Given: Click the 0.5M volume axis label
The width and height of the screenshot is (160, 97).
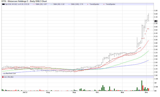Looking at the screenshot, I should (x=156, y=87).
